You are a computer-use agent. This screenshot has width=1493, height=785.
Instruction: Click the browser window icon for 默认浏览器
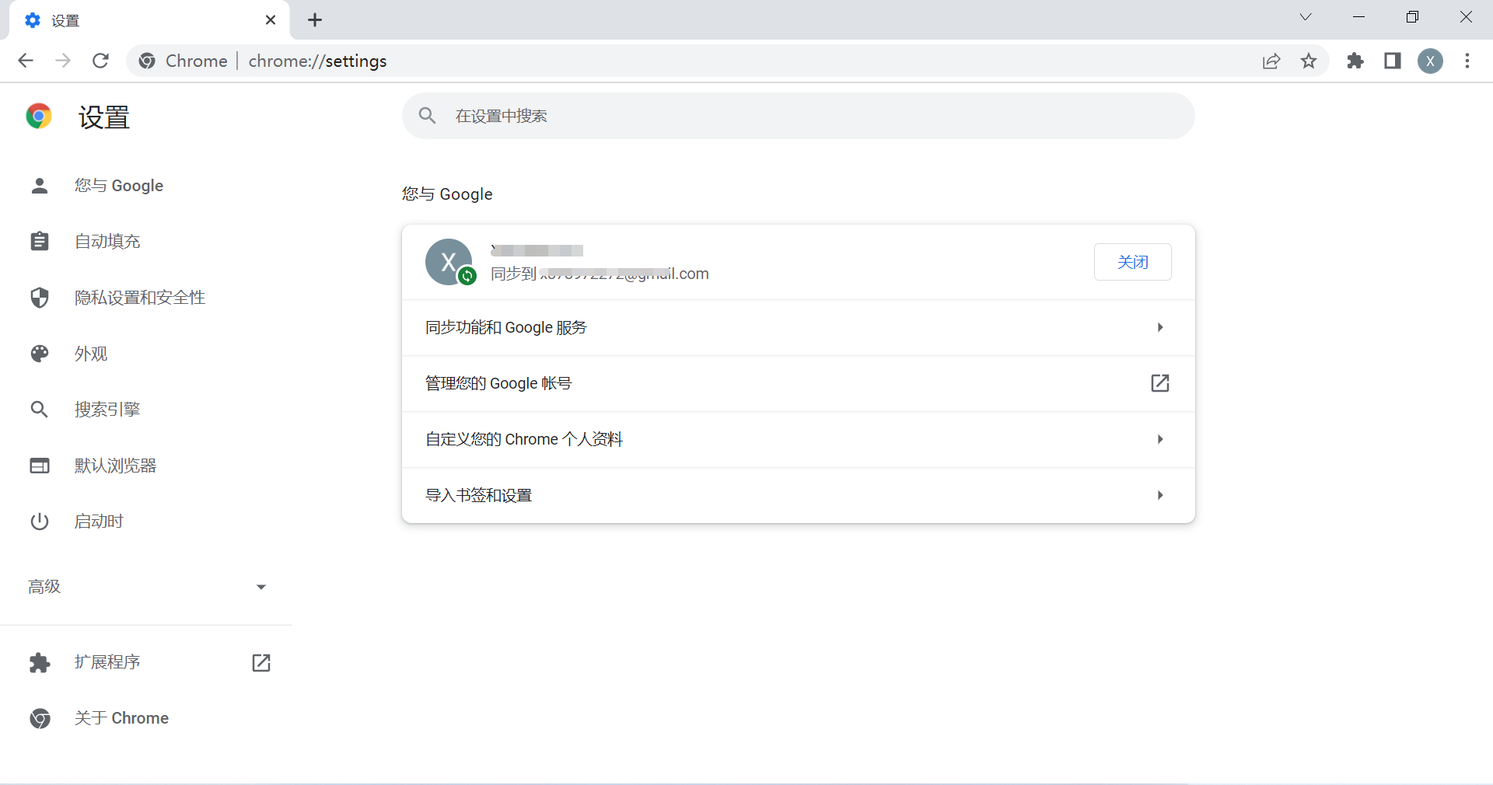pos(40,466)
